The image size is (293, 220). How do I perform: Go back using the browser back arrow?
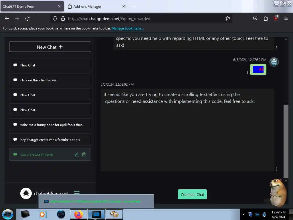pyautogui.click(x=7, y=19)
